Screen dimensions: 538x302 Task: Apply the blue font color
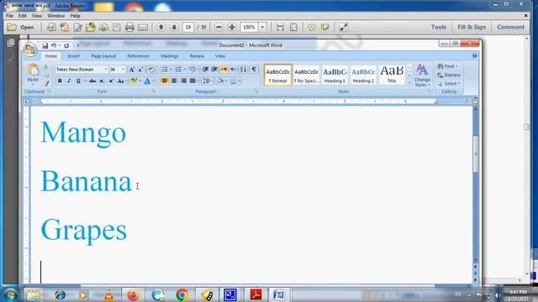point(147,81)
